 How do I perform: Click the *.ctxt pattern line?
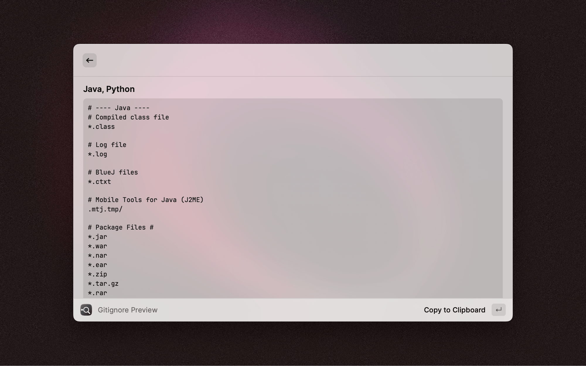(100, 182)
